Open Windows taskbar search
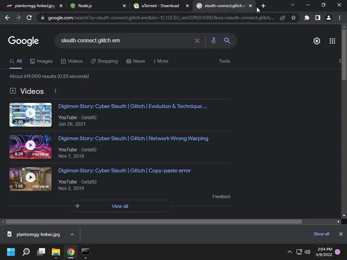 [26, 252]
